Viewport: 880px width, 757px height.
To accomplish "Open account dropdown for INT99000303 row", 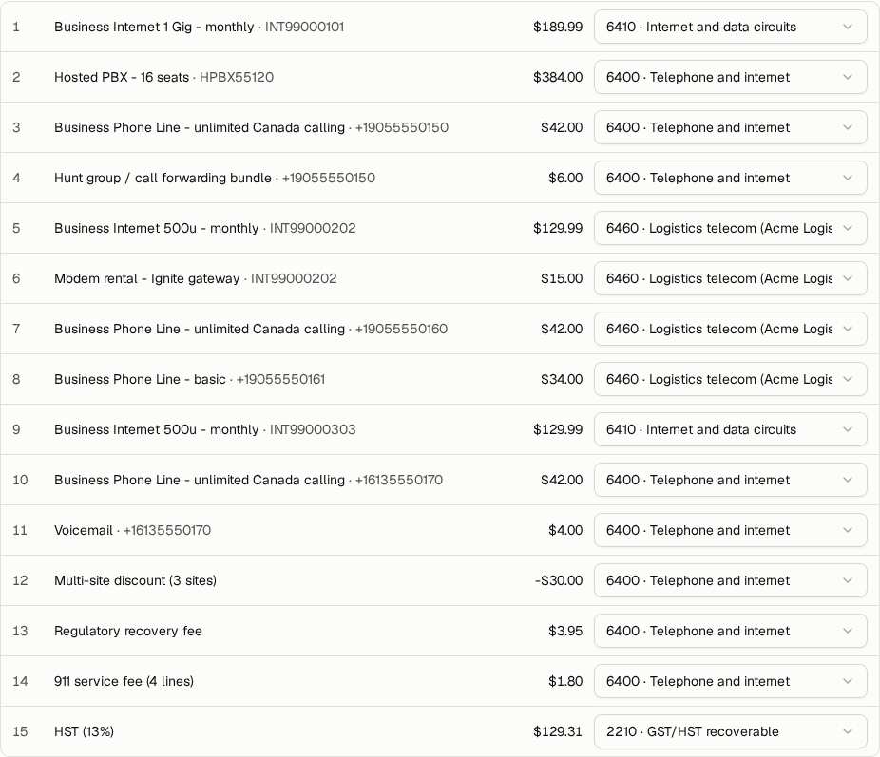I will point(730,429).
